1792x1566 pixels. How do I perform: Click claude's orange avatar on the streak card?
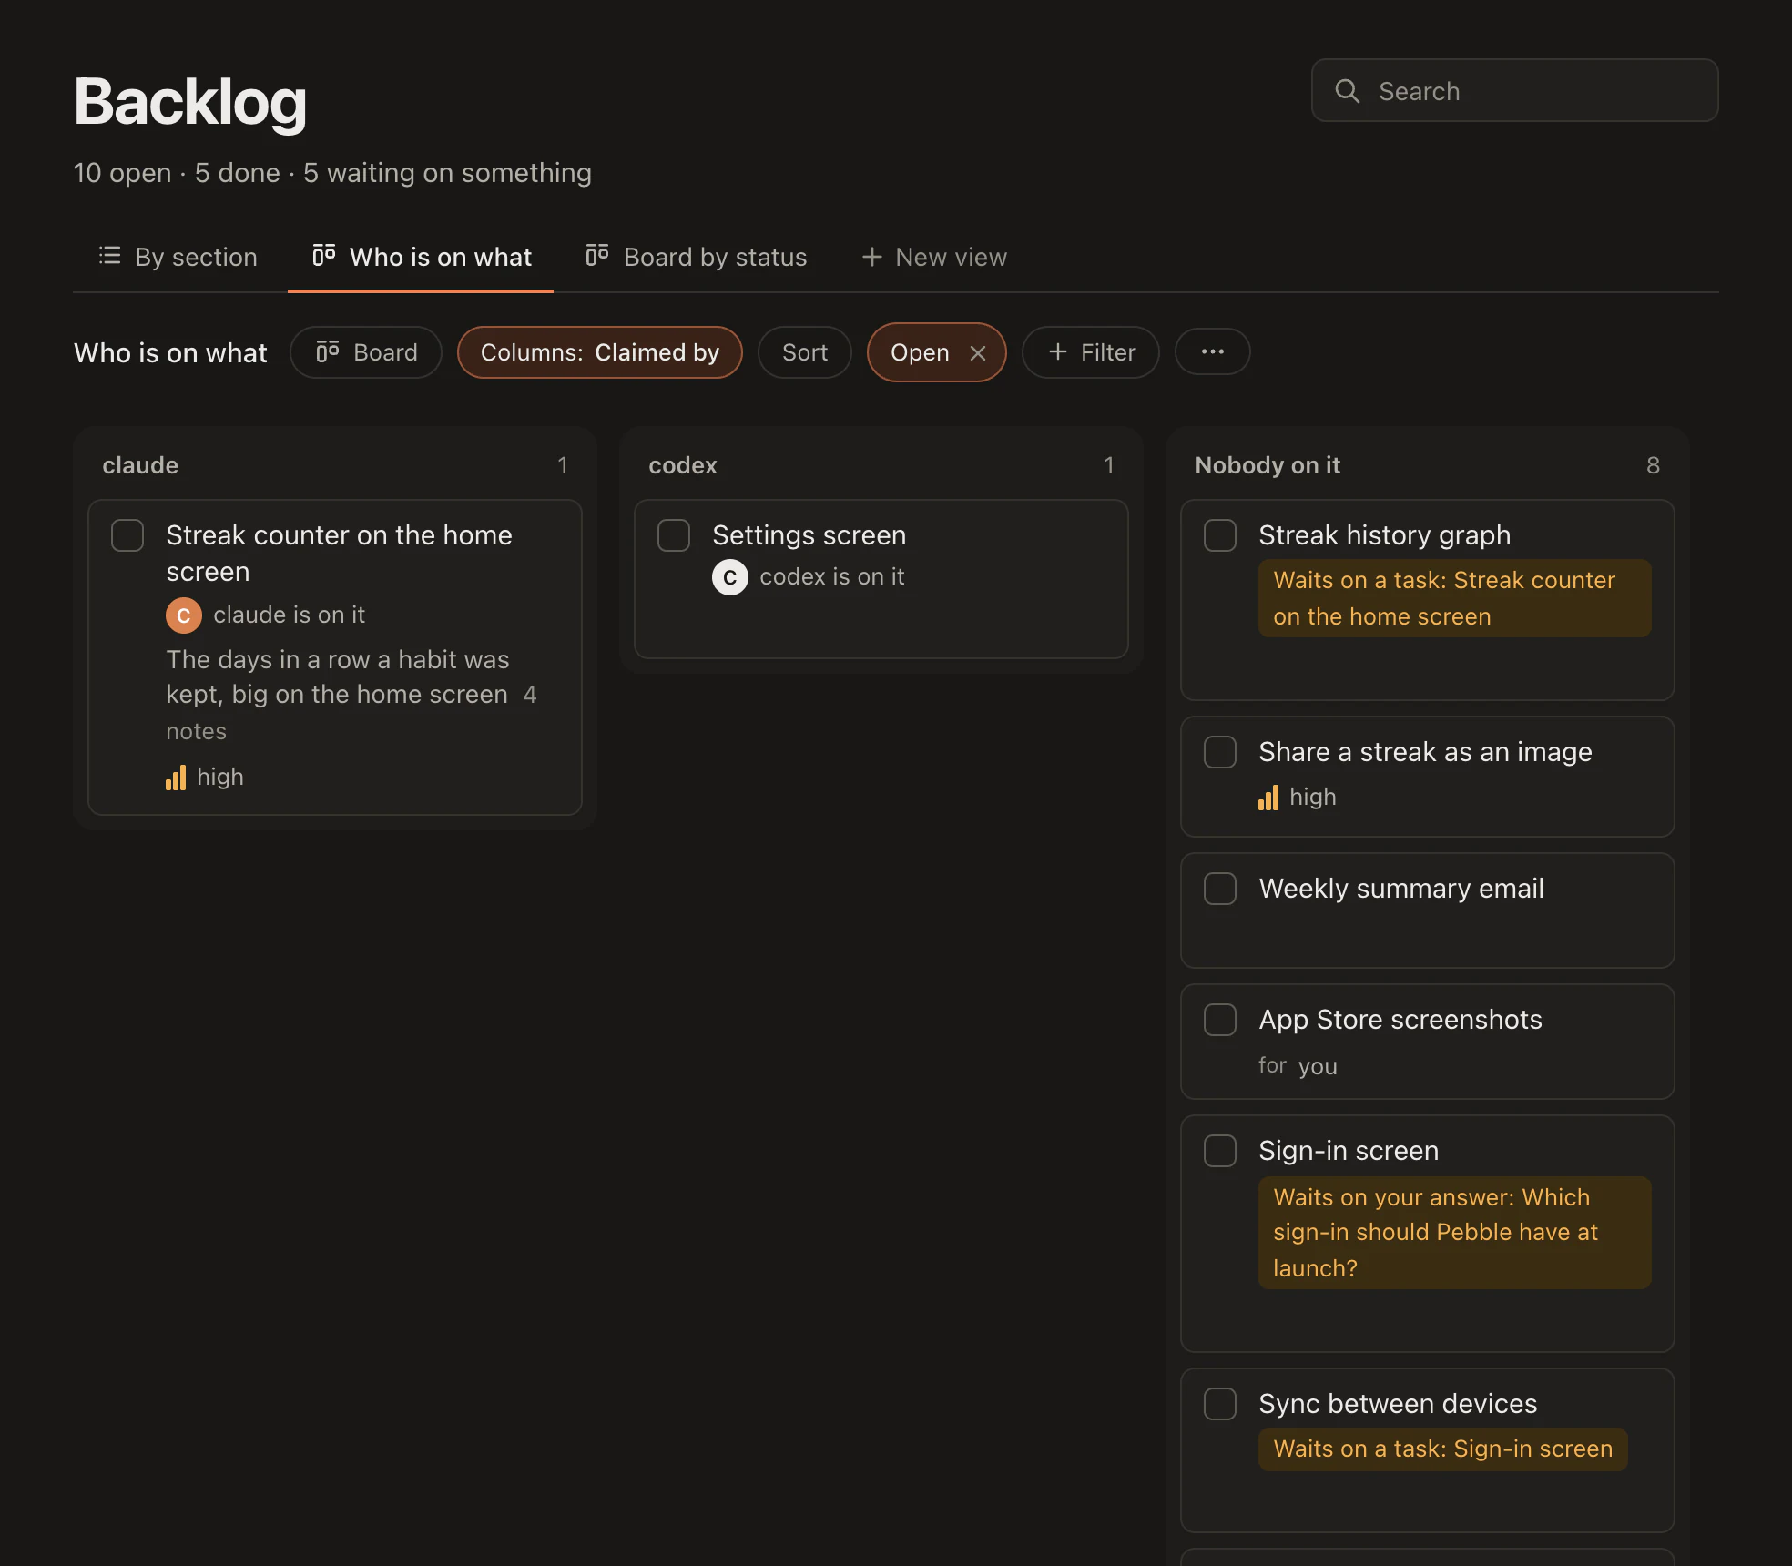point(184,615)
